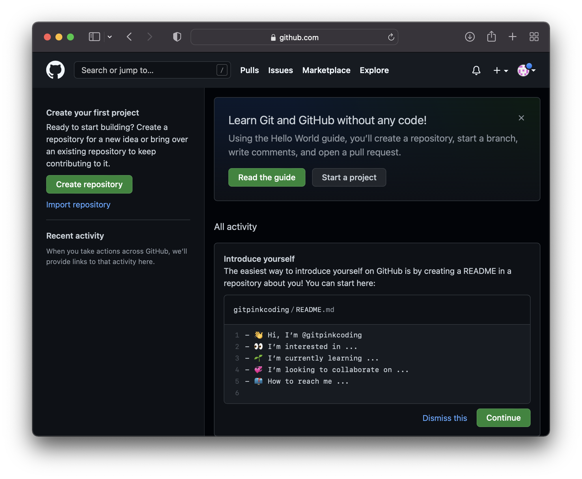Screen dimensions: 582x479
Task: Click Dismiss this link
Action: click(x=445, y=418)
